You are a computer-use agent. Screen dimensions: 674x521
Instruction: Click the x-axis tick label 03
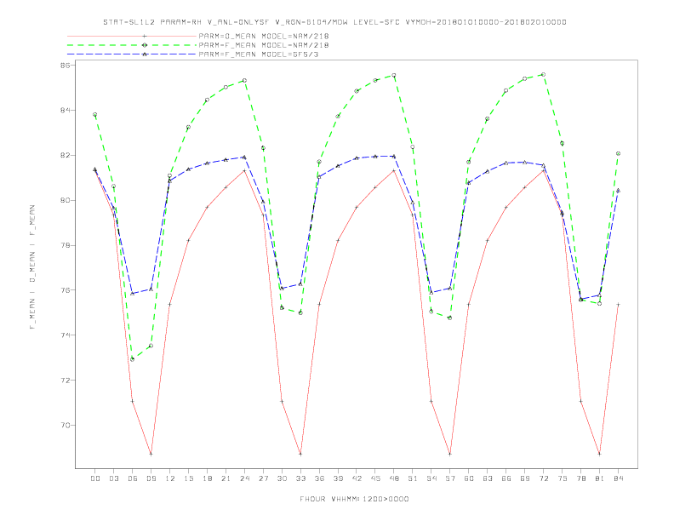pos(113,478)
